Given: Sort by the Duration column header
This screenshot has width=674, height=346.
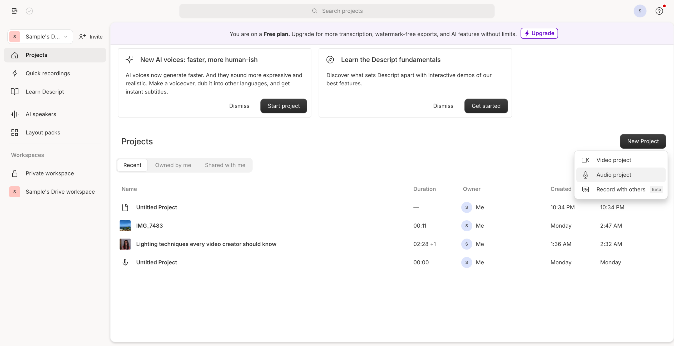Looking at the screenshot, I should (x=424, y=189).
